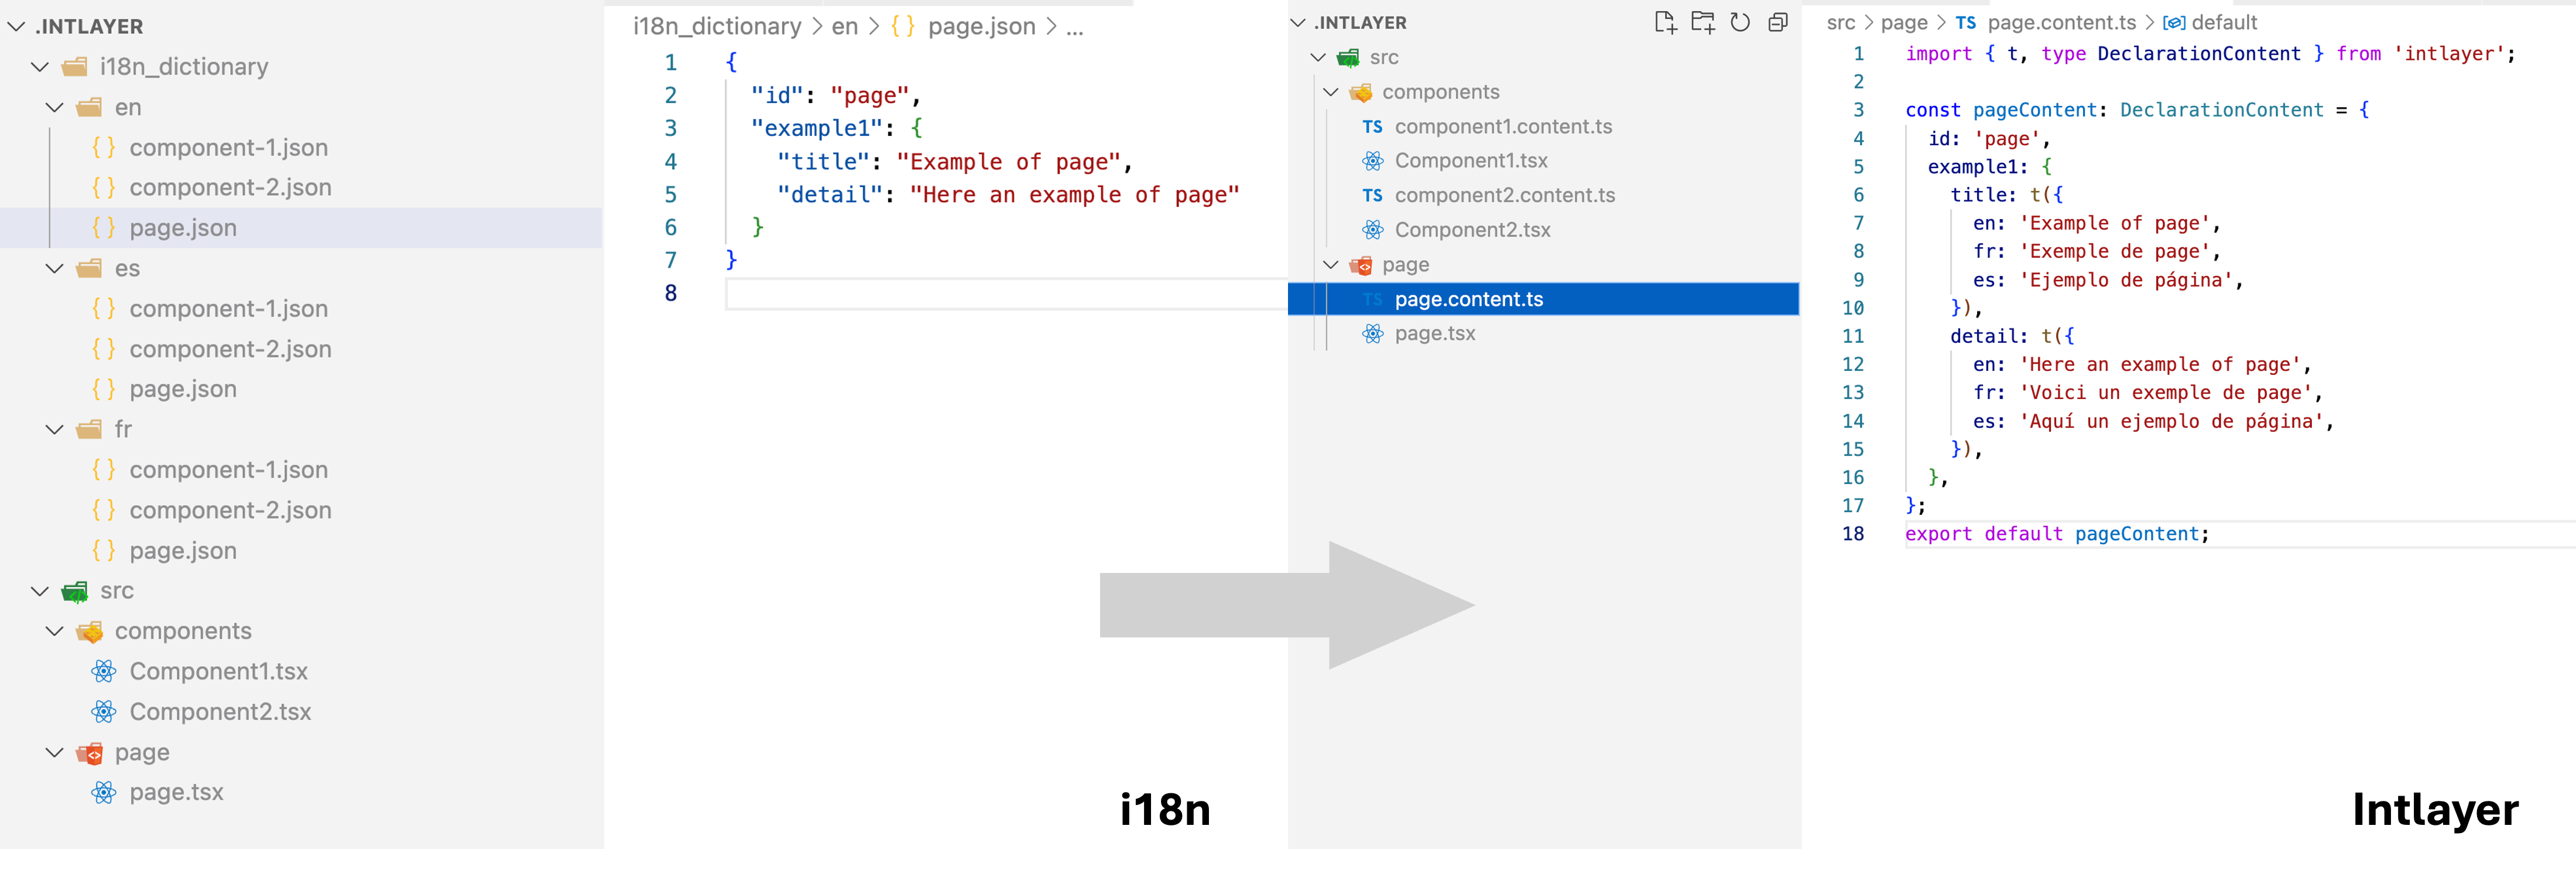Screen dimensions: 2576x870
Task: Refresh the explorer with the circular arrow icon
Action: coord(1740,22)
